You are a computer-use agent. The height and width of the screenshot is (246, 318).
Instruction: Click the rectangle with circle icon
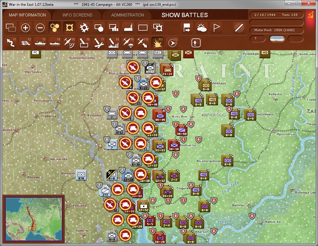tap(99, 28)
